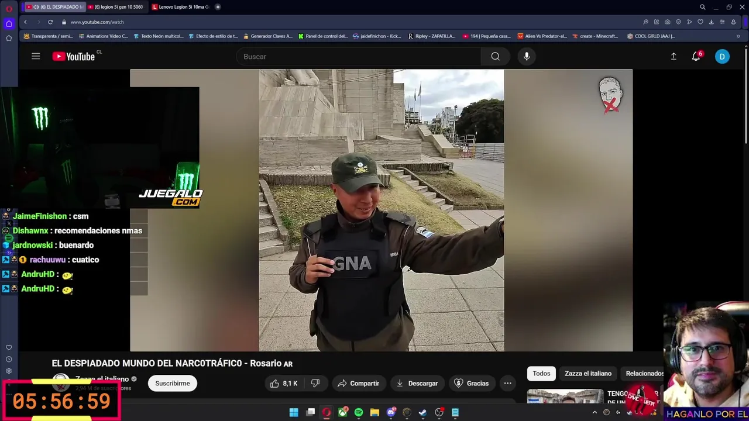Like the video with 8,1 K
Viewport: 749px width, 421px height.
pos(284,383)
